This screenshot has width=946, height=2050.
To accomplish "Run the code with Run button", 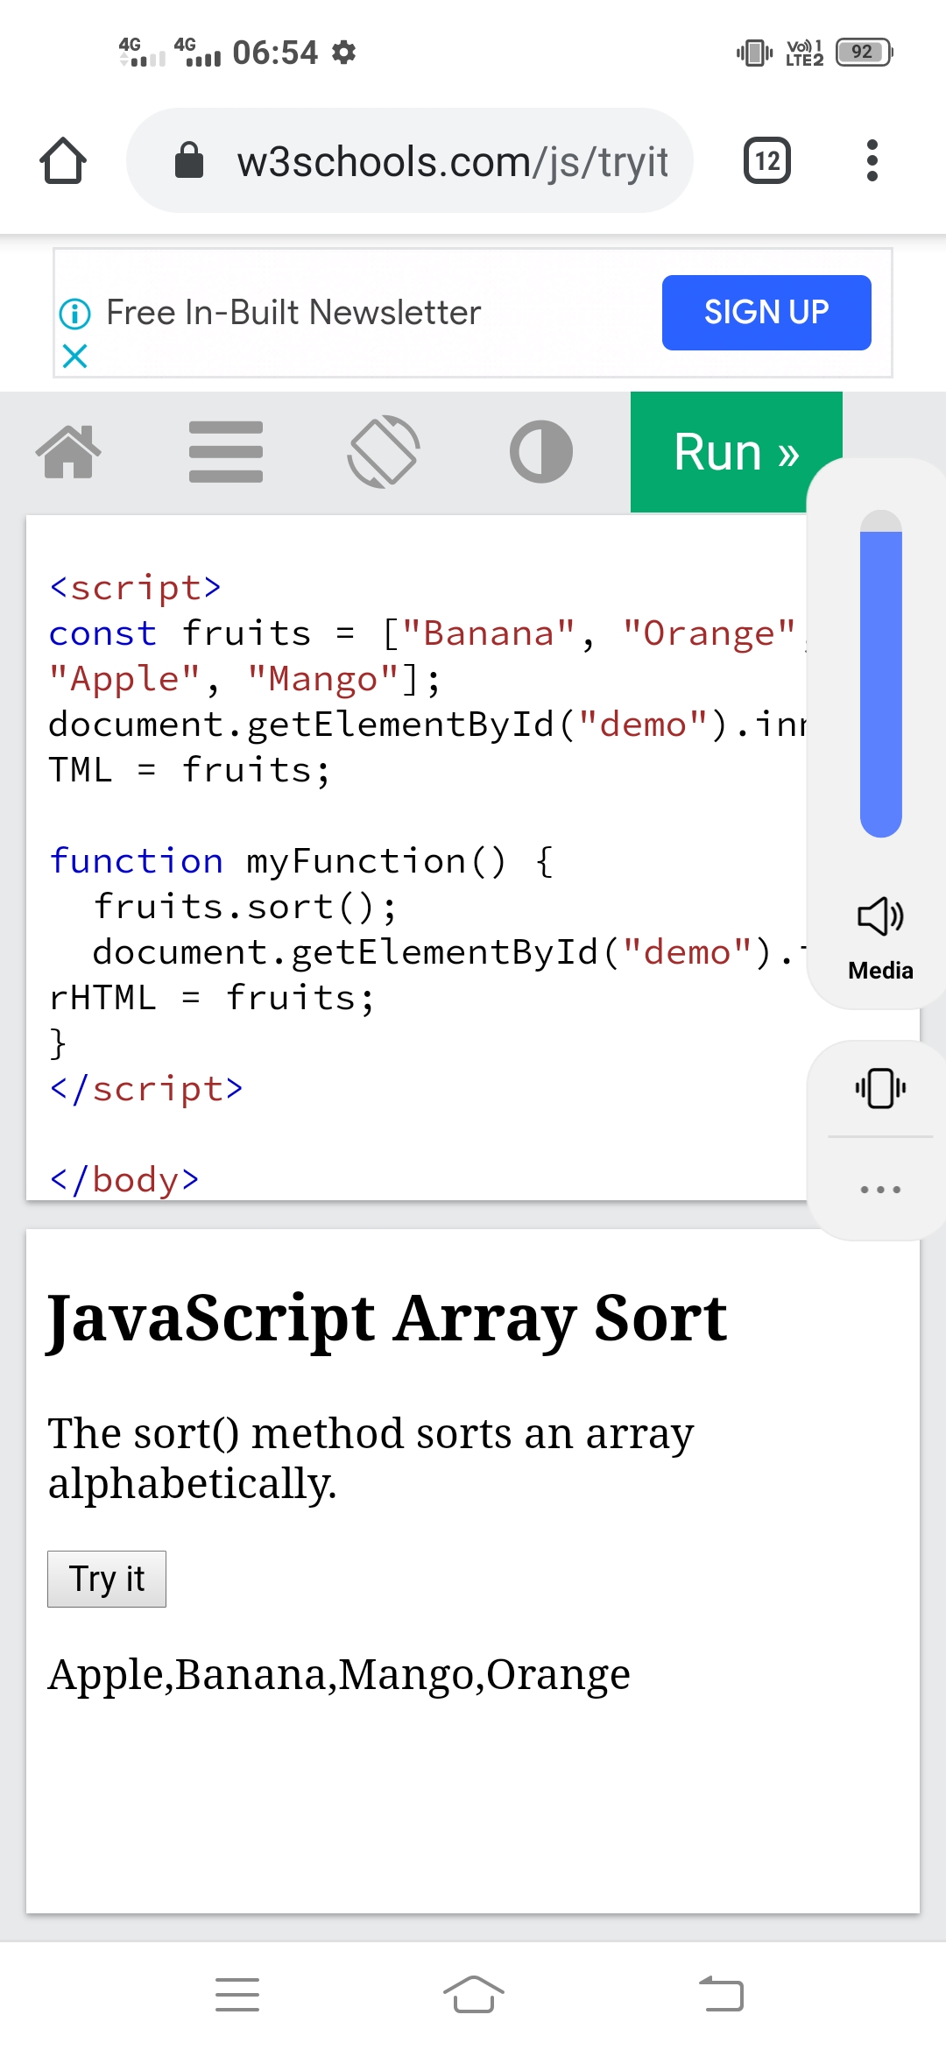I will [734, 452].
